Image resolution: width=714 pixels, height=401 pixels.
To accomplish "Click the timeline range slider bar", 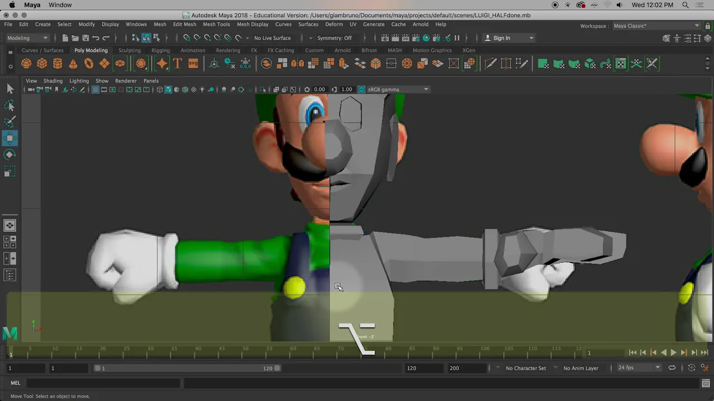I will click(x=187, y=368).
